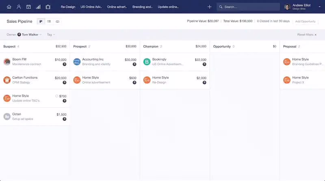Click the Project X card subtitle
This screenshot has height=181, width=325.
pos(298,82)
